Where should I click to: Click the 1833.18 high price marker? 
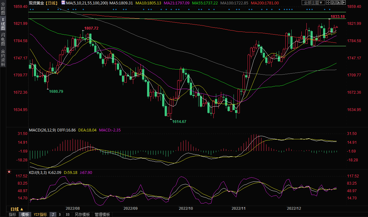[338, 16]
